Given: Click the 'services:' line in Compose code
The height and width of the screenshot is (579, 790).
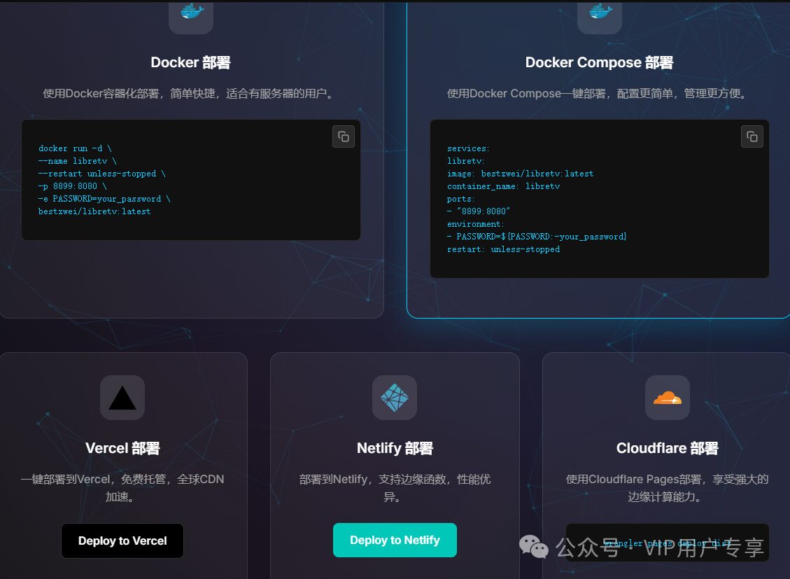Looking at the screenshot, I should tap(468, 148).
